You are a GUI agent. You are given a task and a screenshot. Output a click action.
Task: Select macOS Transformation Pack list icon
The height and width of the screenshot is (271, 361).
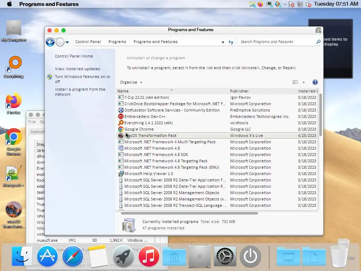pyautogui.click(x=121, y=135)
